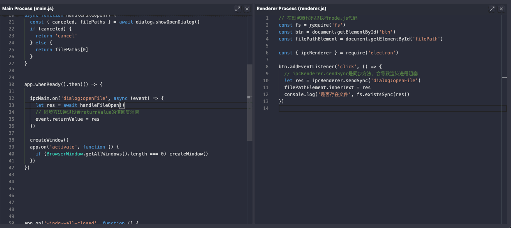
Task: Click createWindow() on line 38
Action: pos(49,140)
